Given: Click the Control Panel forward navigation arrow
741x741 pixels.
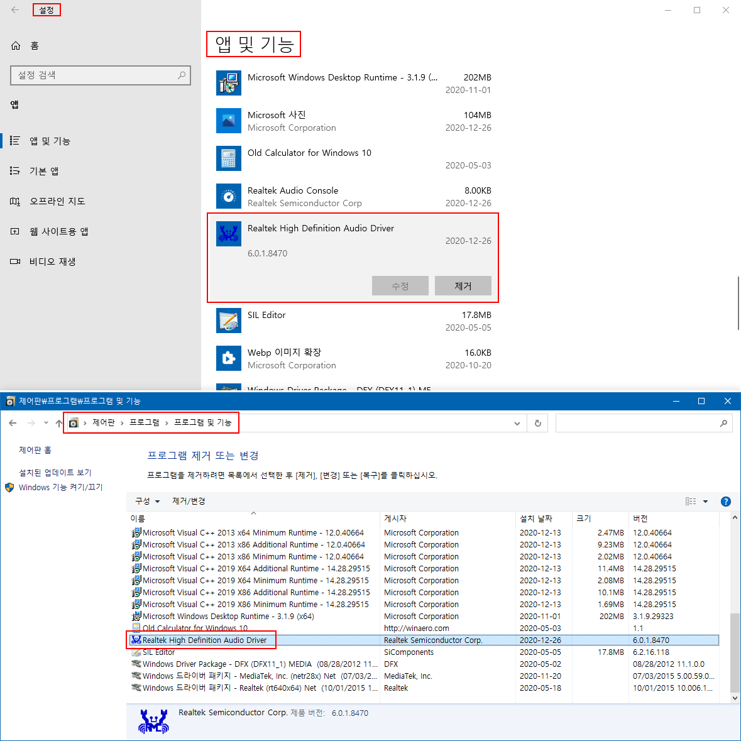Looking at the screenshot, I should coord(31,423).
